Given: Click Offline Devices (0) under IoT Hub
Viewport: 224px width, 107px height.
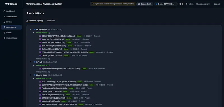Looking at the screenshot, I should pyautogui.click(x=43, y=72).
